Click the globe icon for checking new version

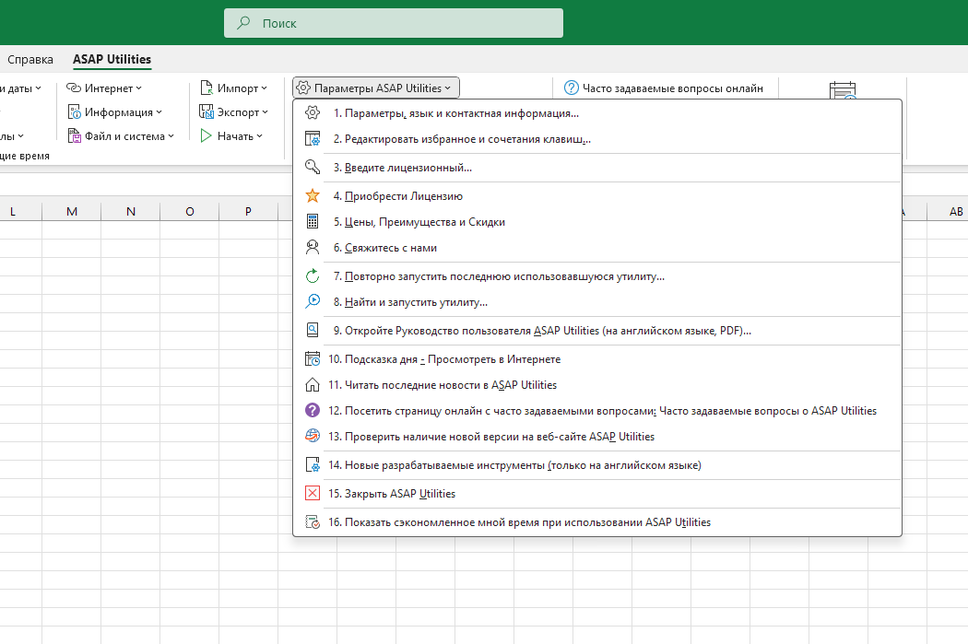click(313, 436)
